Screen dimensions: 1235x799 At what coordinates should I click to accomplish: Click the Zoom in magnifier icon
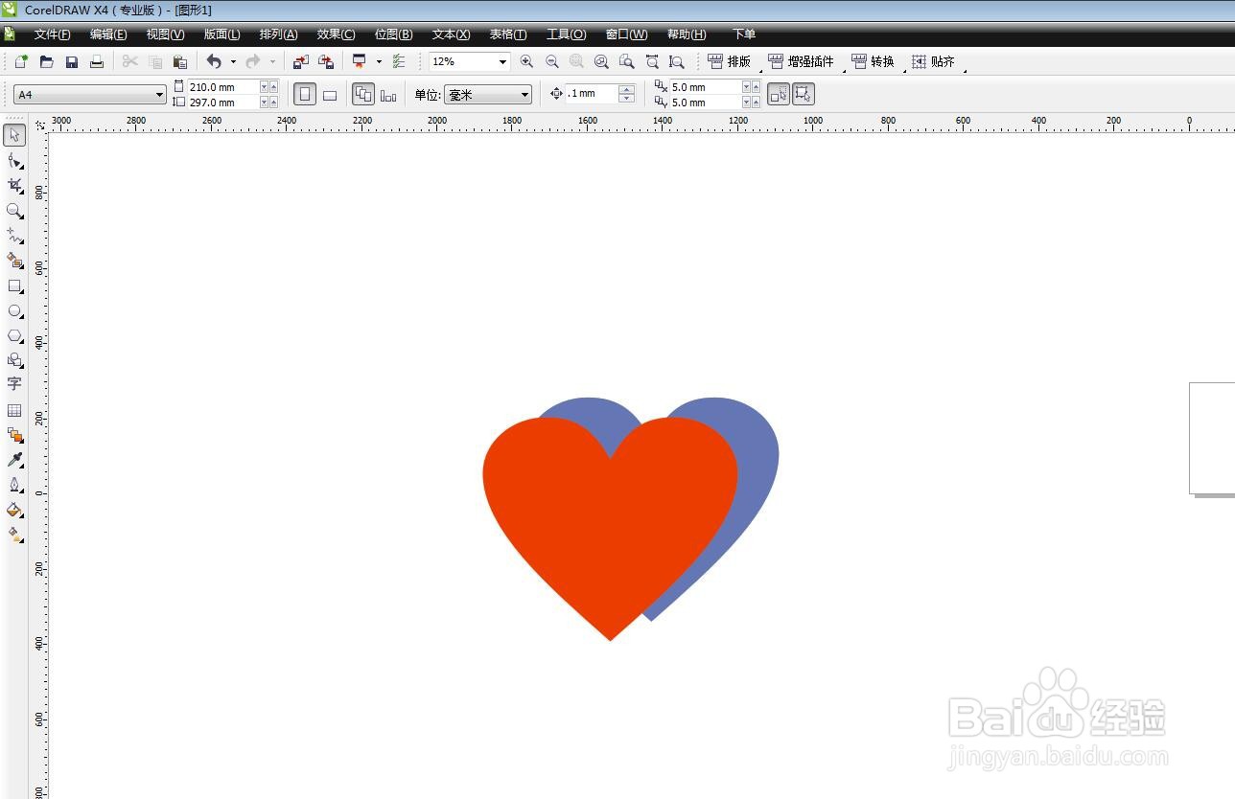(526, 61)
